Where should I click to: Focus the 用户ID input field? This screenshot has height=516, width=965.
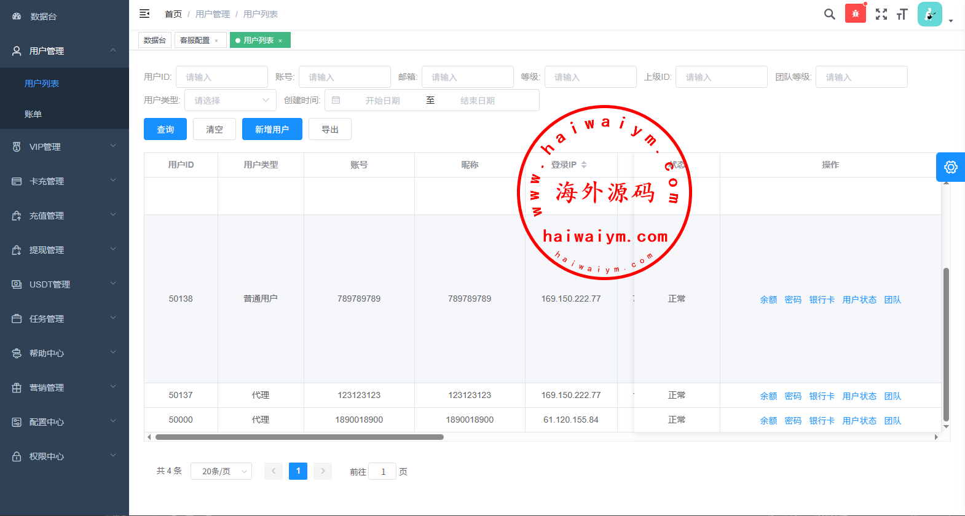[222, 77]
